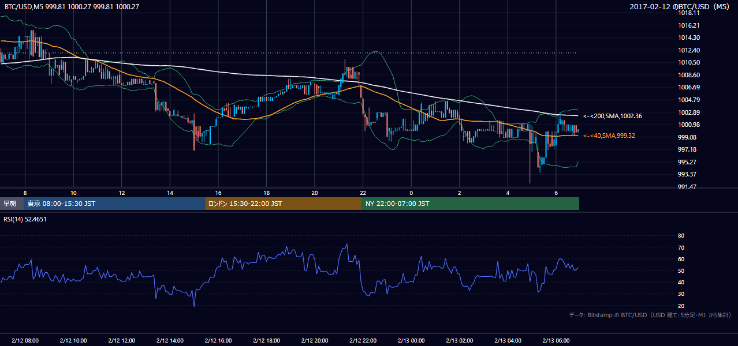Image resolution: width=738 pixels, height=346 pixels.
Task: Click the date label 2/12 18:00
Action: [266, 340]
